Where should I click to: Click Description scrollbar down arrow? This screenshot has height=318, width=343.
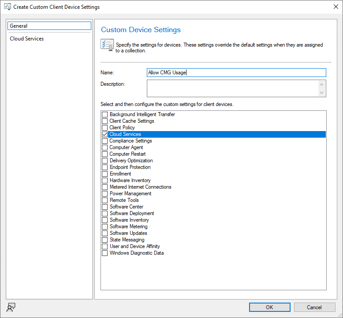coord(322,92)
